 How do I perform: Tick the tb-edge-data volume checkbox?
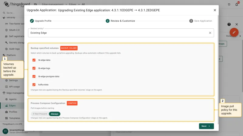click(x=34, y=60)
